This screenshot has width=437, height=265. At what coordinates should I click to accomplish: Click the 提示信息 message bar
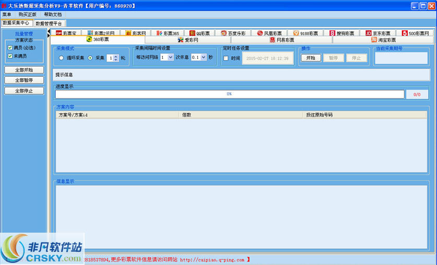241,75
